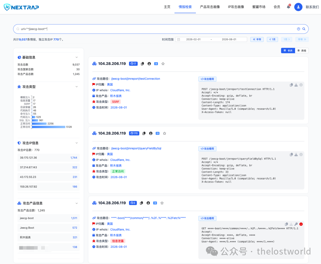
Task: Open testConnection attack path link
Action: pyautogui.click(x=136, y=79)
